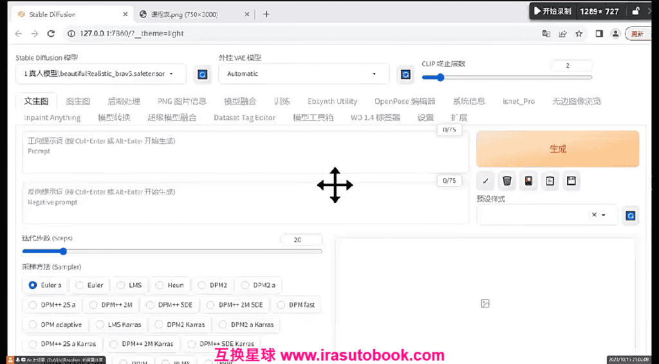659x364 pixels.
Task: Click the 迭代步数 Steps slider
Action: pyautogui.click(x=172, y=252)
